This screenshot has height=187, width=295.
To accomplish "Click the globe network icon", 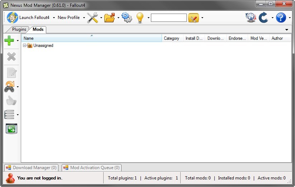I will click(251, 18).
